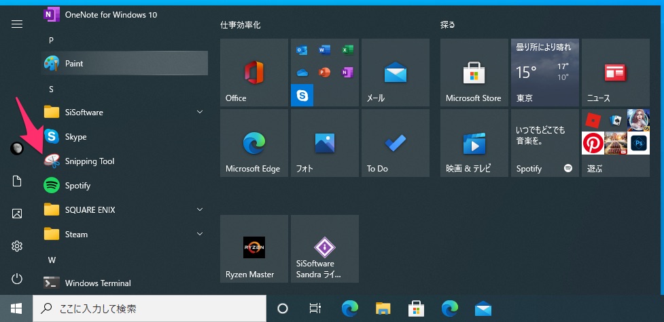Screen dimensions: 664x322
Task: Expand the Steam folder chevron
Action: 200,234
